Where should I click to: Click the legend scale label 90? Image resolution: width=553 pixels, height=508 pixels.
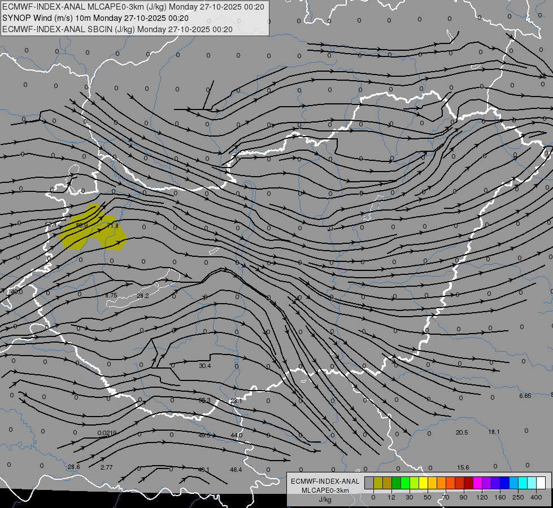463,497
